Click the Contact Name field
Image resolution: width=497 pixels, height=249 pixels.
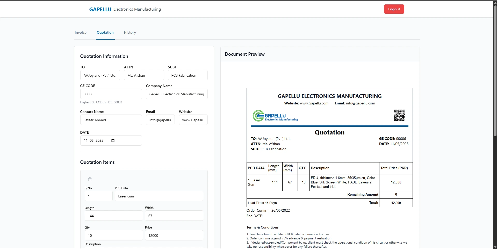pyautogui.click(x=111, y=120)
